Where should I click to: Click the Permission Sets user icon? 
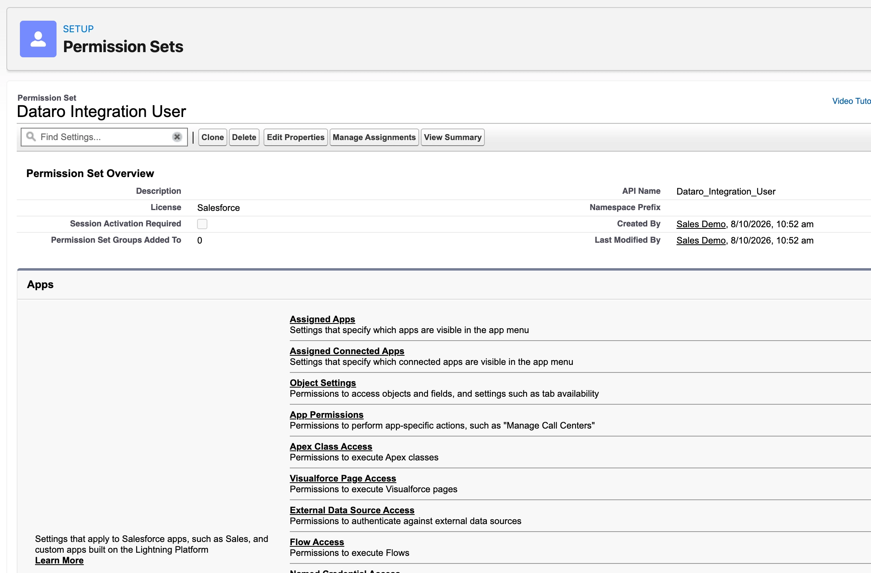coord(38,39)
